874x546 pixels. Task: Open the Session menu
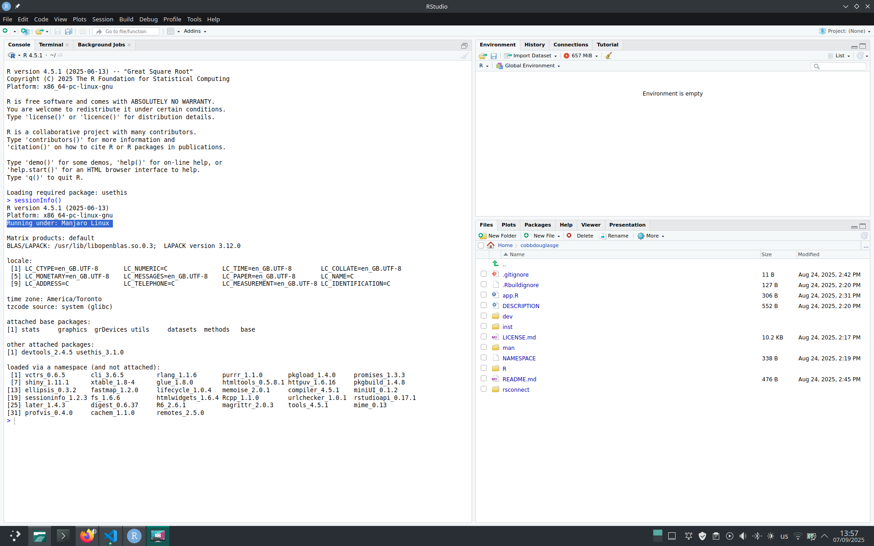click(x=102, y=19)
